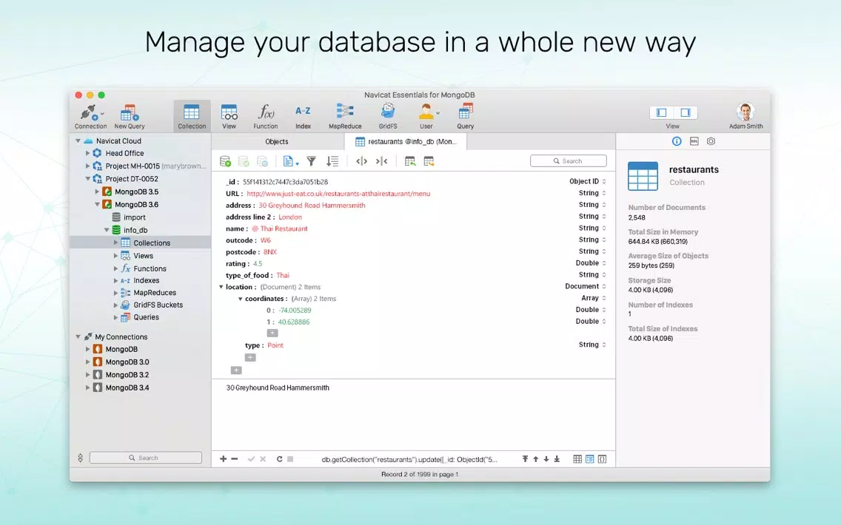Select the name value @ Thai Restaurant
Image resolution: width=841 pixels, height=525 pixels.
(279, 228)
